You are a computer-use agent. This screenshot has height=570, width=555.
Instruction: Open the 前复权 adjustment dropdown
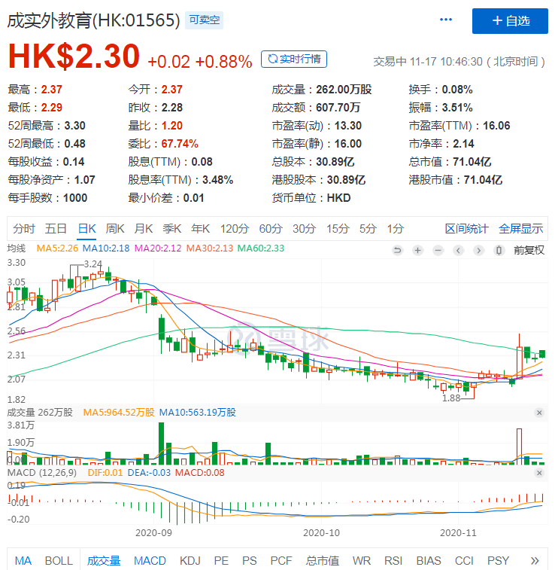click(529, 250)
